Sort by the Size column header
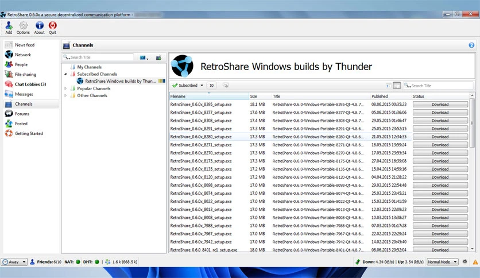 (x=260, y=96)
